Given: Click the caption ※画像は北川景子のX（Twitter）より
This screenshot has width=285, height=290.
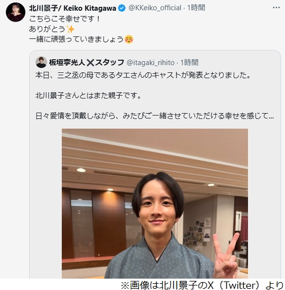Looking at the screenshot, I should pyautogui.click(x=202, y=285).
